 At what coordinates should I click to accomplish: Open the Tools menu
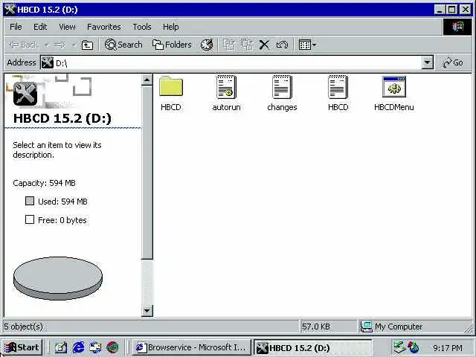142,27
